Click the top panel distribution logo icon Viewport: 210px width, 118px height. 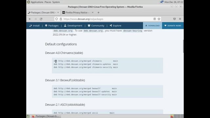point(29,2)
